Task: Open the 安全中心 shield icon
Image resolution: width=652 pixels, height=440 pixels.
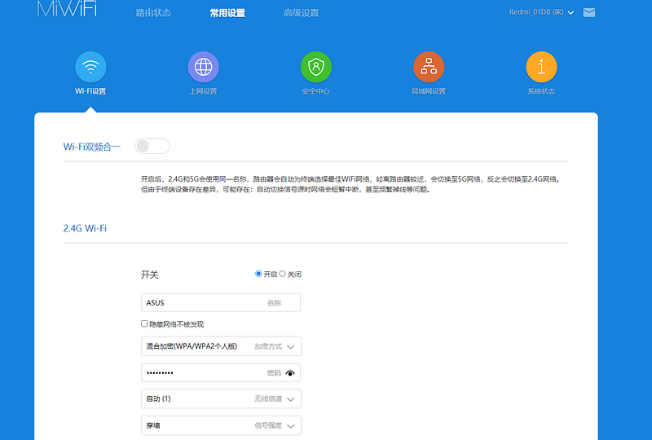Action: [316, 67]
